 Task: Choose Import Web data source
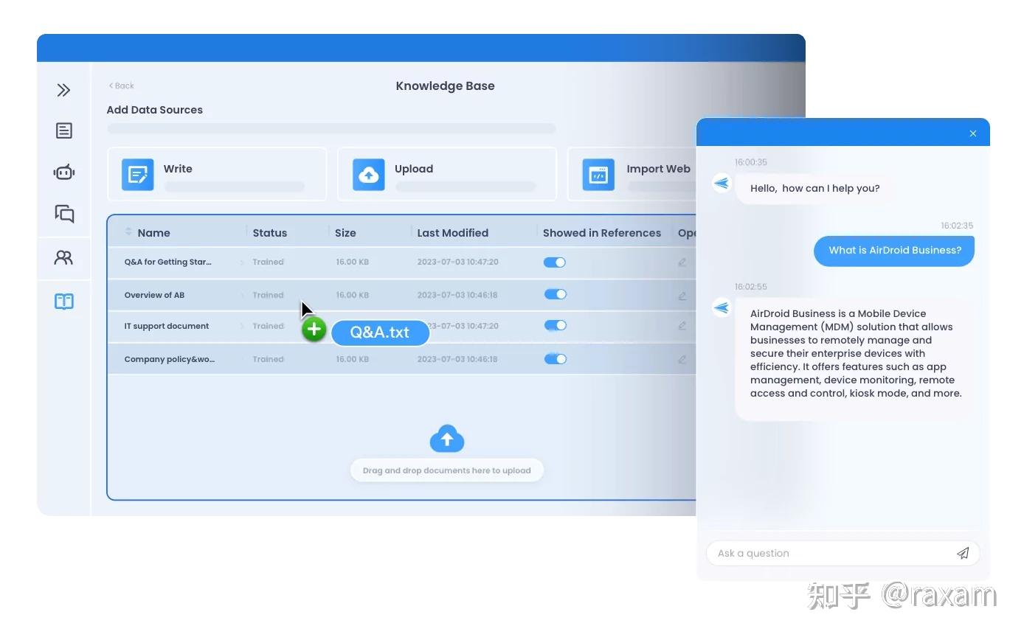coord(598,174)
